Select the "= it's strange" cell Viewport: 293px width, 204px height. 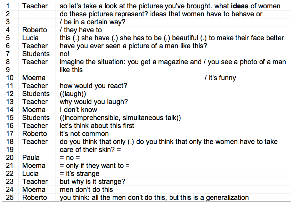click(173, 173)
